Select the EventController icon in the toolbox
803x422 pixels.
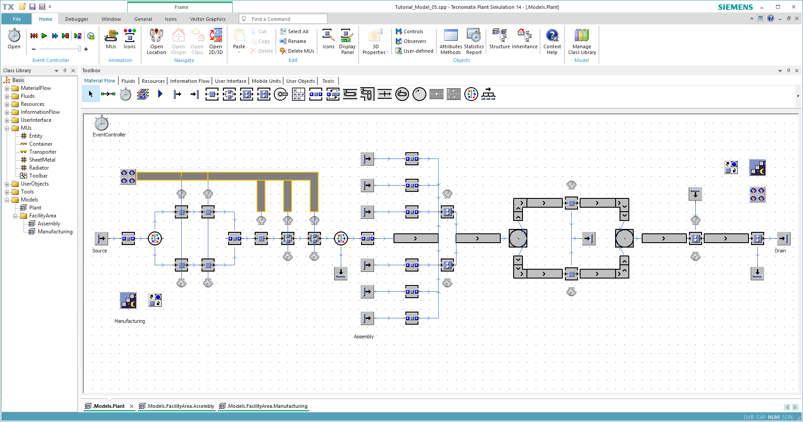(125, 94)
